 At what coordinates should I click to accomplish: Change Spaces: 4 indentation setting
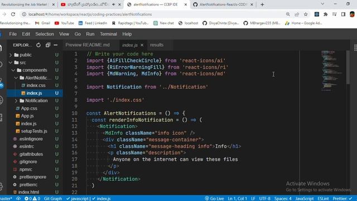click(x=283, y=199)
